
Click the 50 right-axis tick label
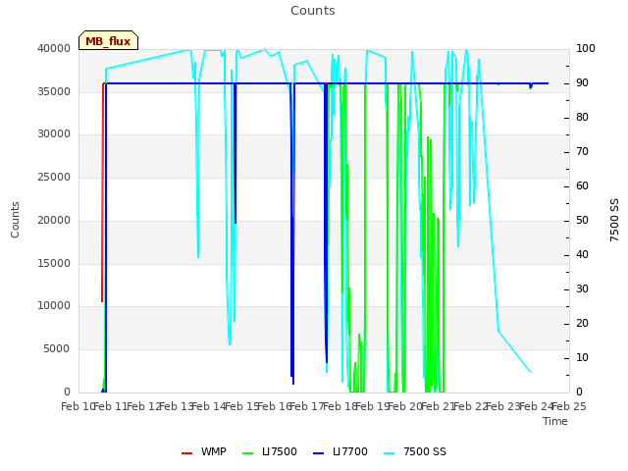[x=582, y=221]
